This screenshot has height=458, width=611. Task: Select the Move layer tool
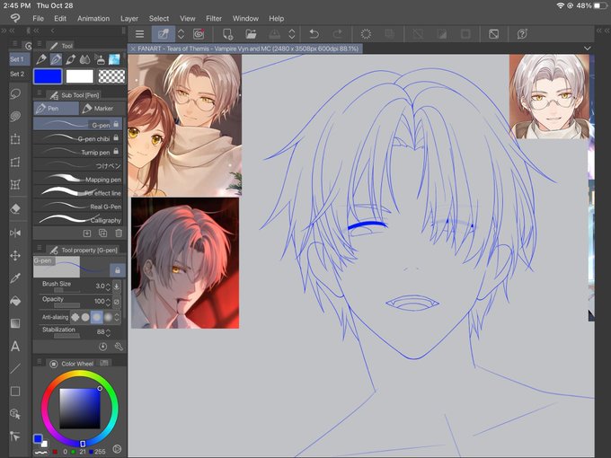(15, 255)
